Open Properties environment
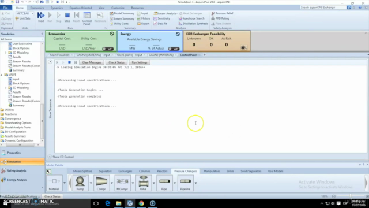The height and width of the screenshot is (208, 369). click(22, 153)
